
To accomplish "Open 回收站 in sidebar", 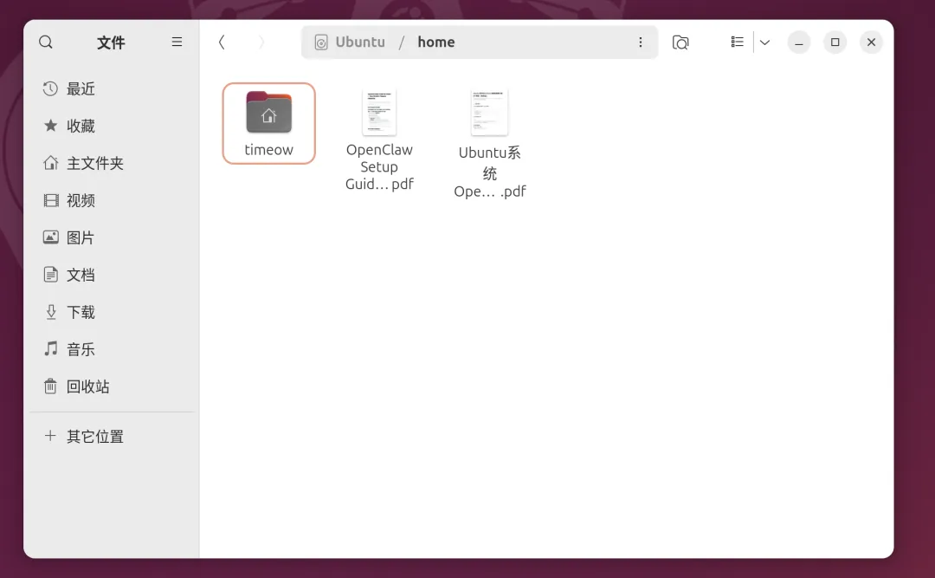I will pos(87,387).
